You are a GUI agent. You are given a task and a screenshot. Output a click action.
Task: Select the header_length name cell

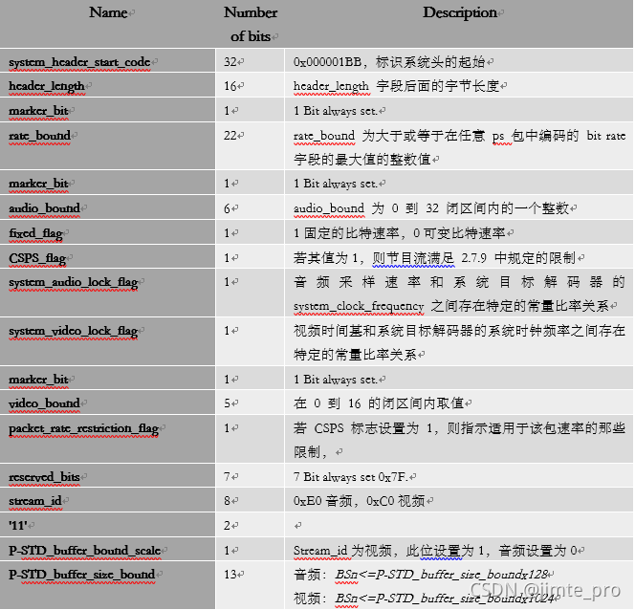pyautogui.click(x=107, y=85)
